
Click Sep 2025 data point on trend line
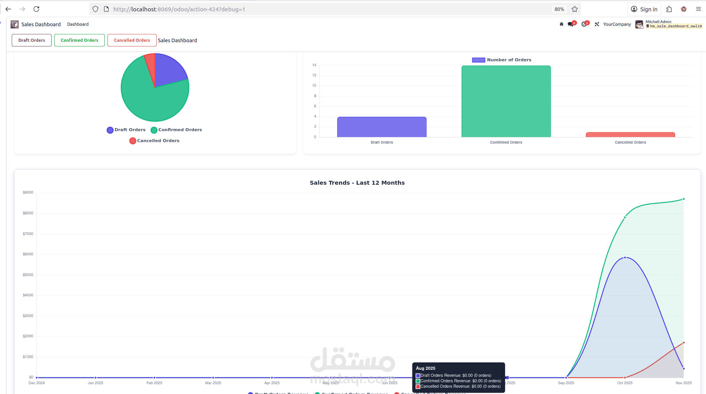pos(566,378)
